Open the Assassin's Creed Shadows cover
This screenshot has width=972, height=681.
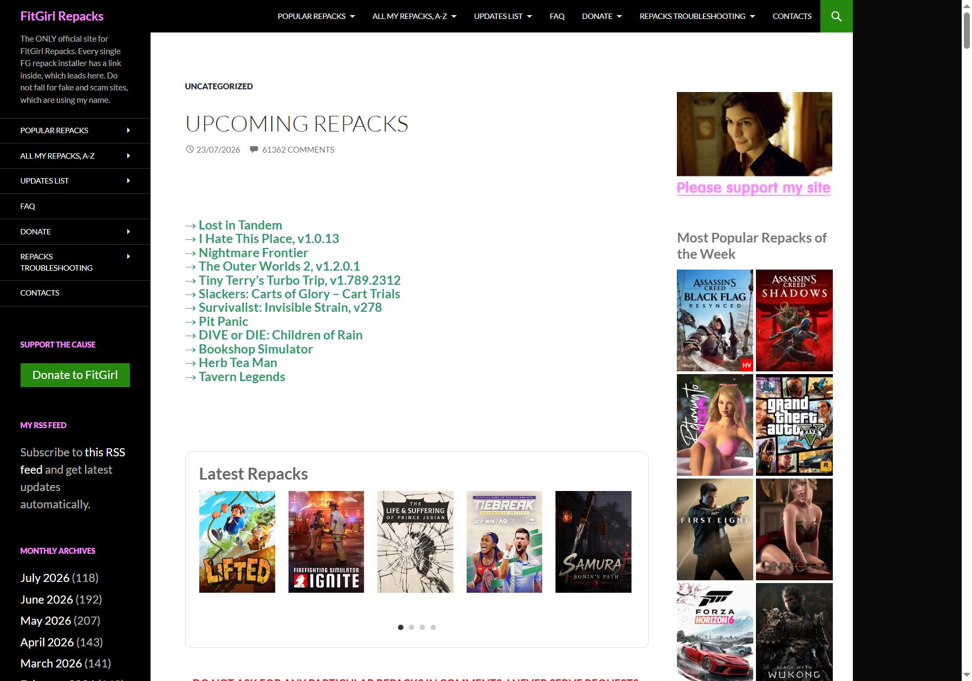tap(794, 320)
